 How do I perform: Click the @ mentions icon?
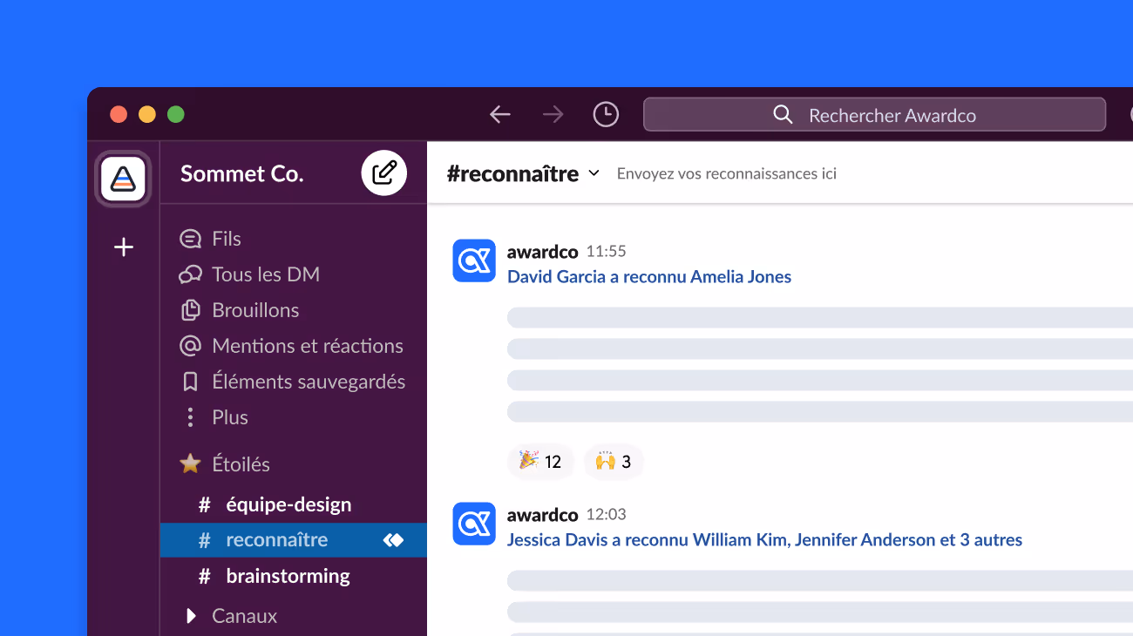(x=190, y=346)
